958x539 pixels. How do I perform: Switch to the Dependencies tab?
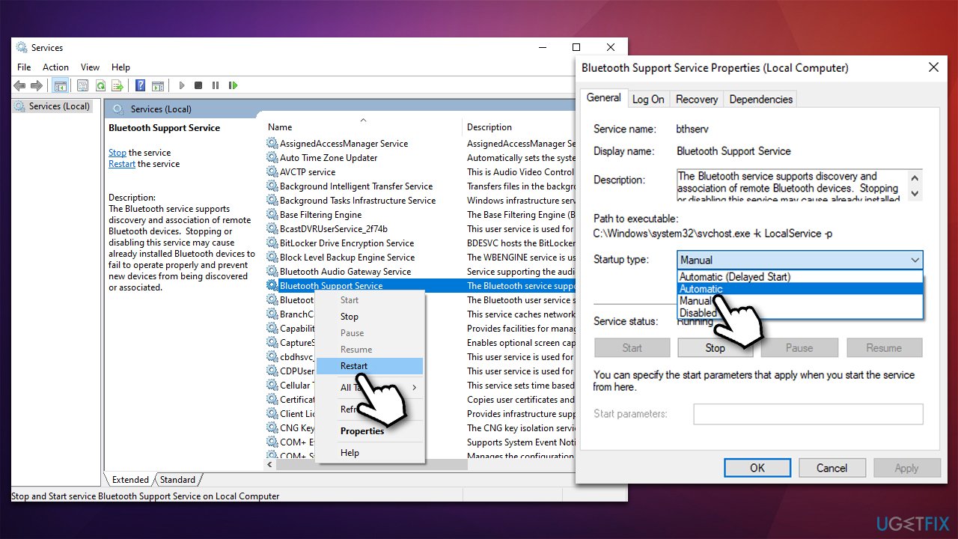[x=760, y=99]
